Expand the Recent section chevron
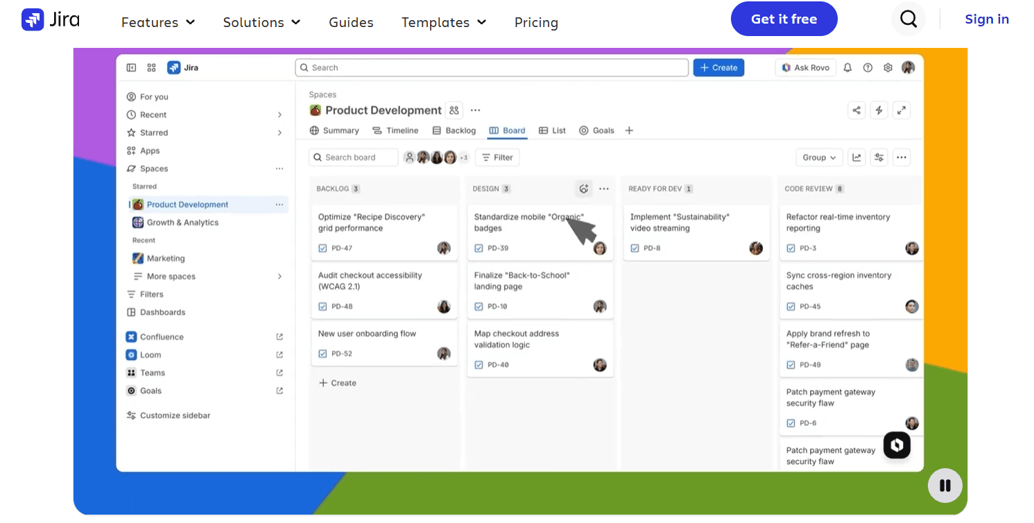Viewport: 1034px width, 523px height. coord(280,115)
